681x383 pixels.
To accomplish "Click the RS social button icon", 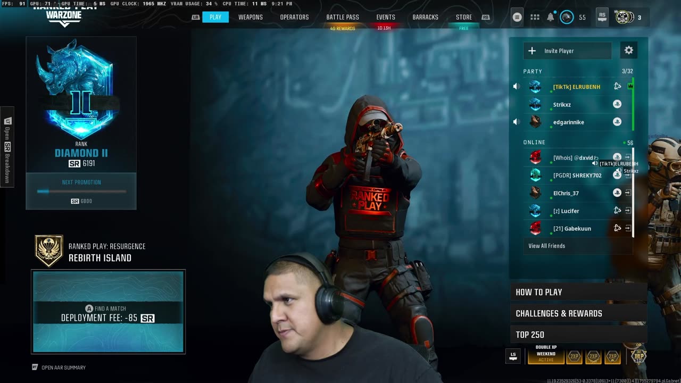I will coord(602,17).
